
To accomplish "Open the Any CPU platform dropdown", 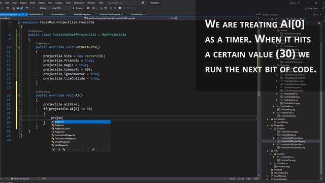I will (61, 8).
